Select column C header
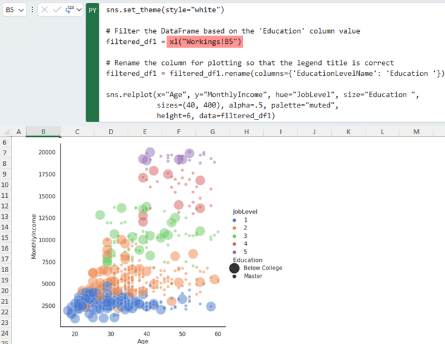445x344 pixels. tap(77, 132)
